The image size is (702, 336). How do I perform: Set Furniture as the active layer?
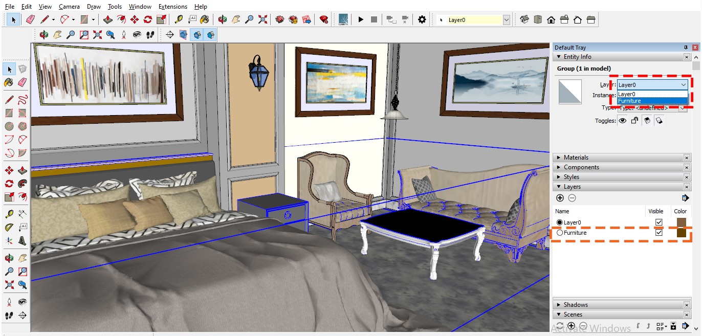point(560,233)
